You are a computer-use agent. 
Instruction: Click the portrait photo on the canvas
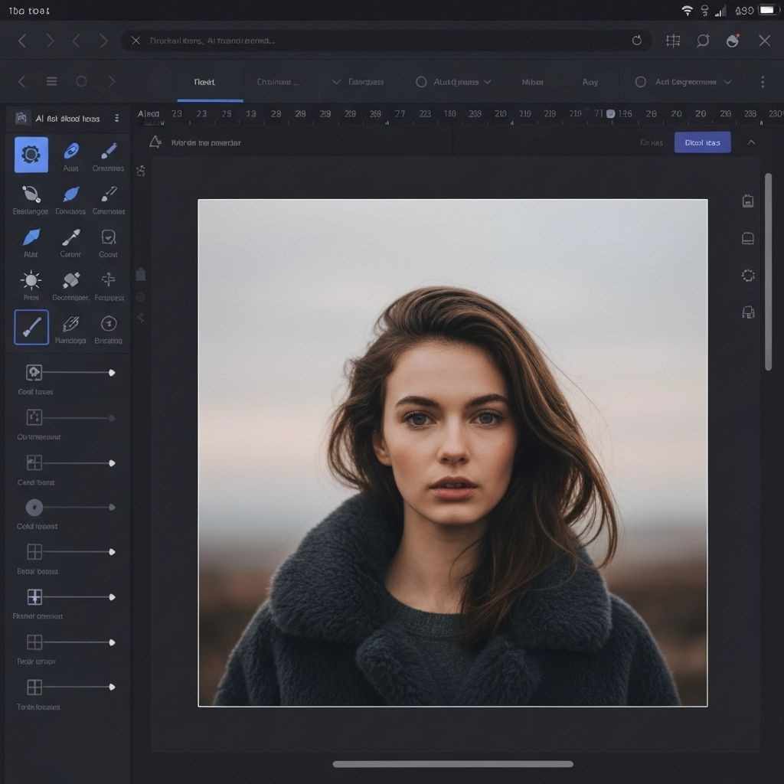click(452, 452)
